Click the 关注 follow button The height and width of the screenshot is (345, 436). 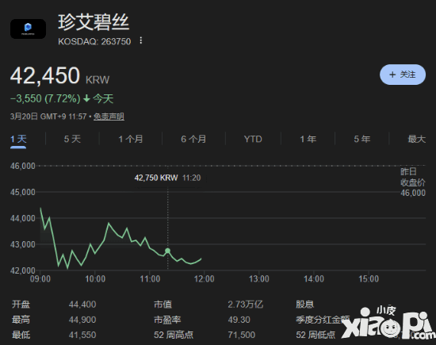pyautogui.click(x=403, y=75)
